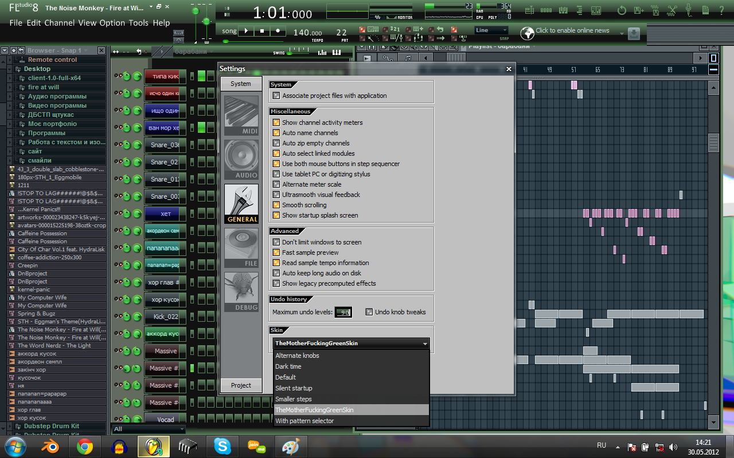
Task: Click the Stop button in transport
Action: pyautogui.click(x=261, y=31)
